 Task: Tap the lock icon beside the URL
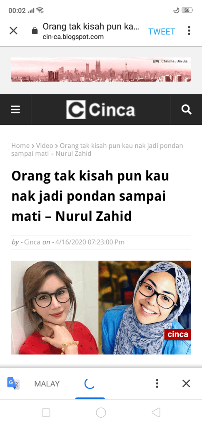coord(35,31)
